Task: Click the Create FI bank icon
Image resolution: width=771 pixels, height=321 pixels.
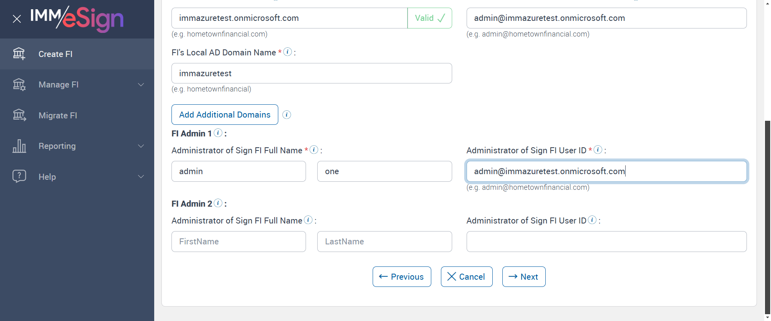Action: point(19,54)
